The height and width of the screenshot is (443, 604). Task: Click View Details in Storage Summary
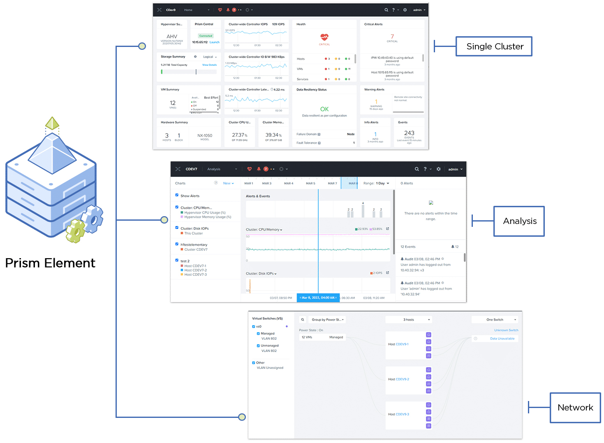pyautogui.click(x=209, y=65)
